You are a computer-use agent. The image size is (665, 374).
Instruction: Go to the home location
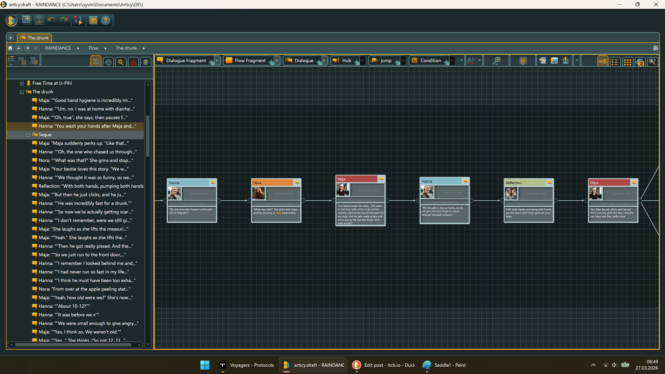pyautogui.click(x=10, y=48)
